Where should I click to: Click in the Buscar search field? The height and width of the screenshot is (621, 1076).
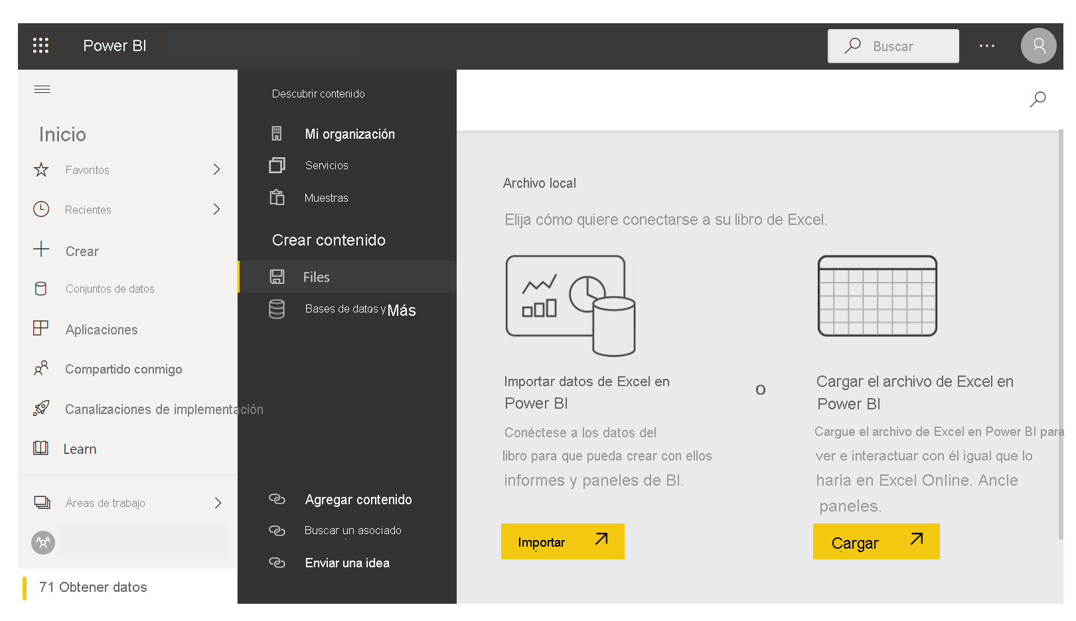click(x=893, y=46)
